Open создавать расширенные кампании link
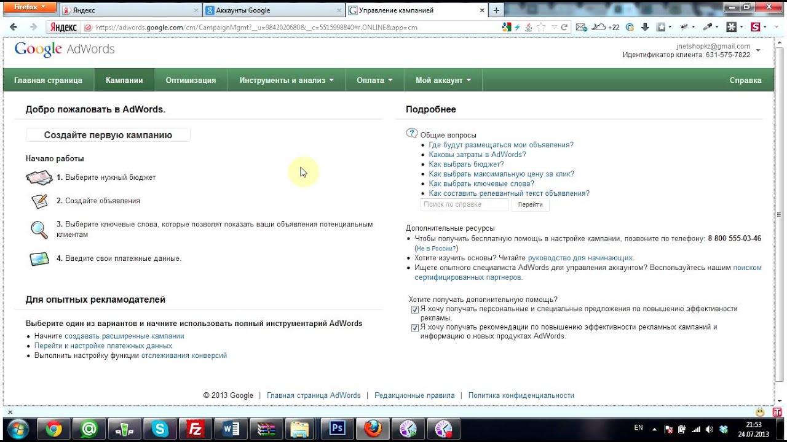The image size is (787, 442). coord(124,336)
